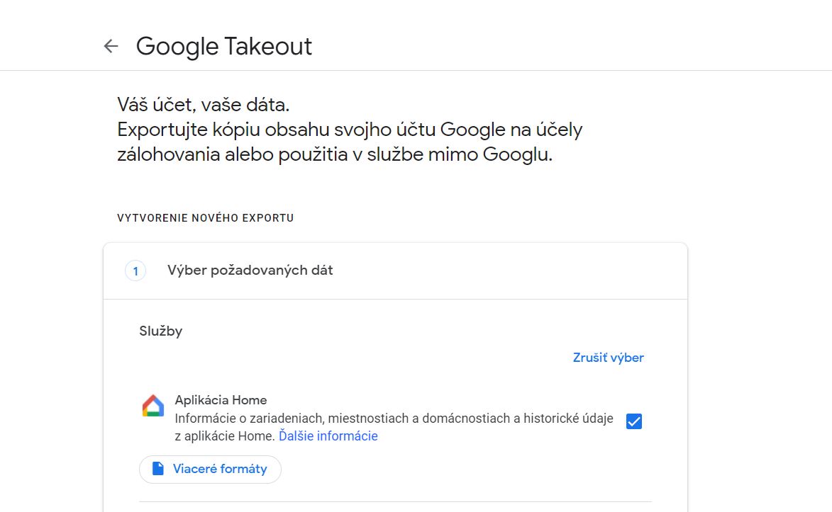Click the step number 1 circle
Viewport: 832px width, 512px height.
pos(135,271)
